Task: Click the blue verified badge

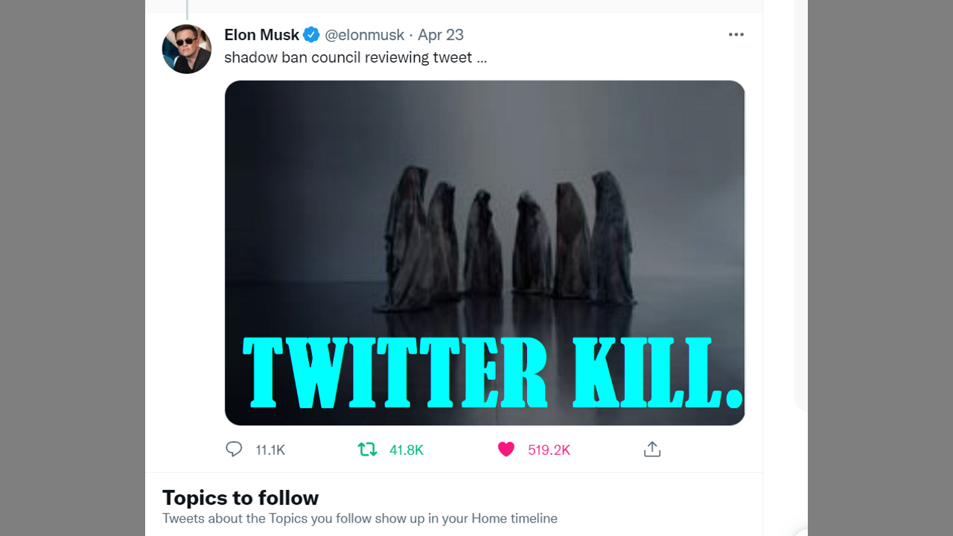Action: [x=311, y=35]
